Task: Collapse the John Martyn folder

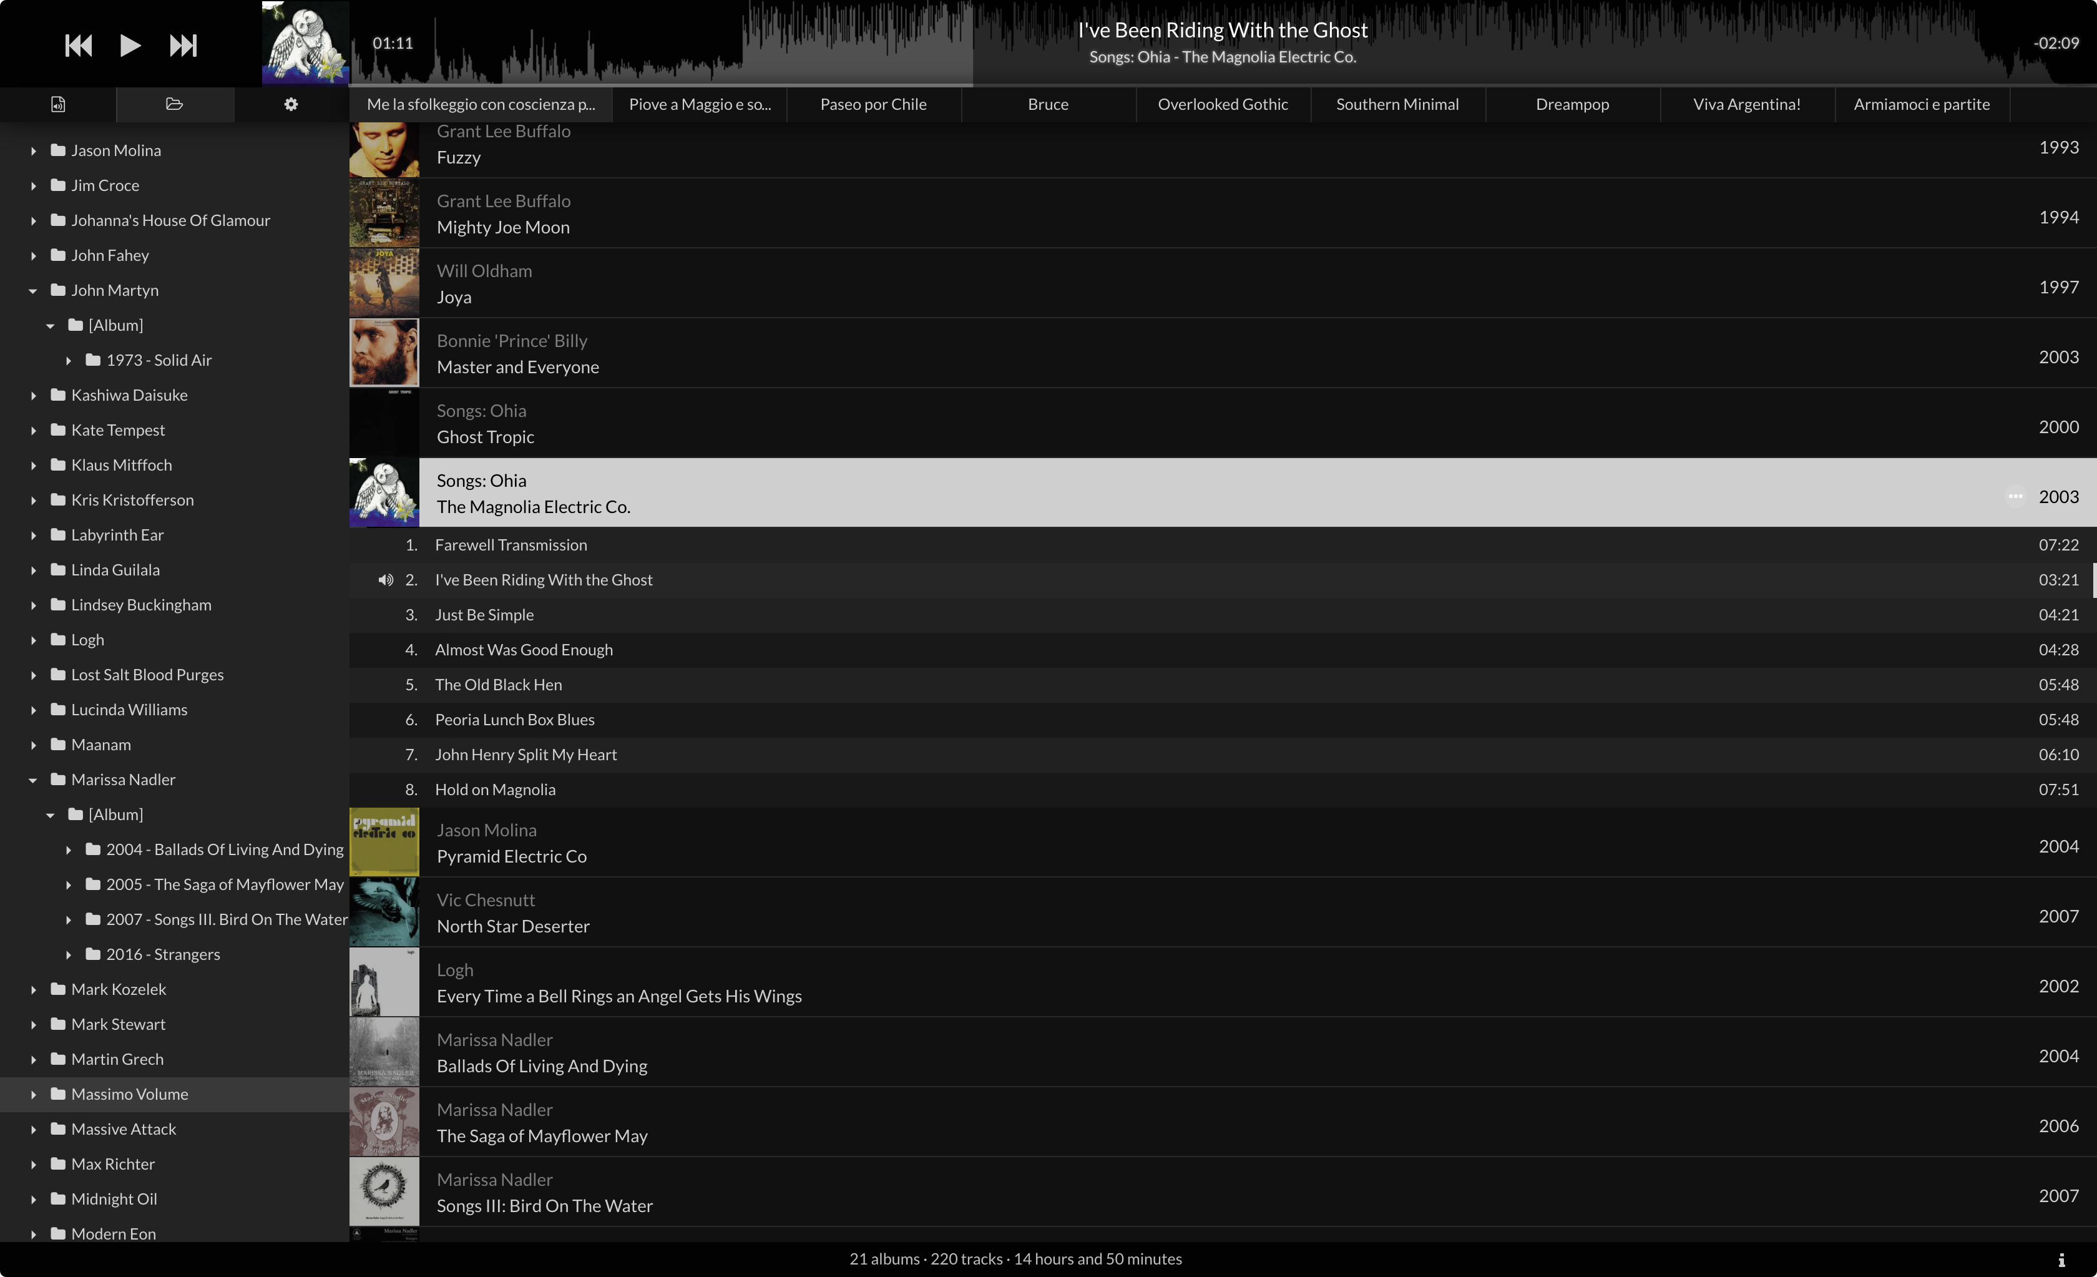Action: [33, 290]
